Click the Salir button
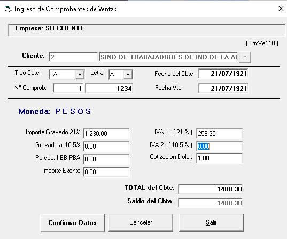 pos(211,222)
